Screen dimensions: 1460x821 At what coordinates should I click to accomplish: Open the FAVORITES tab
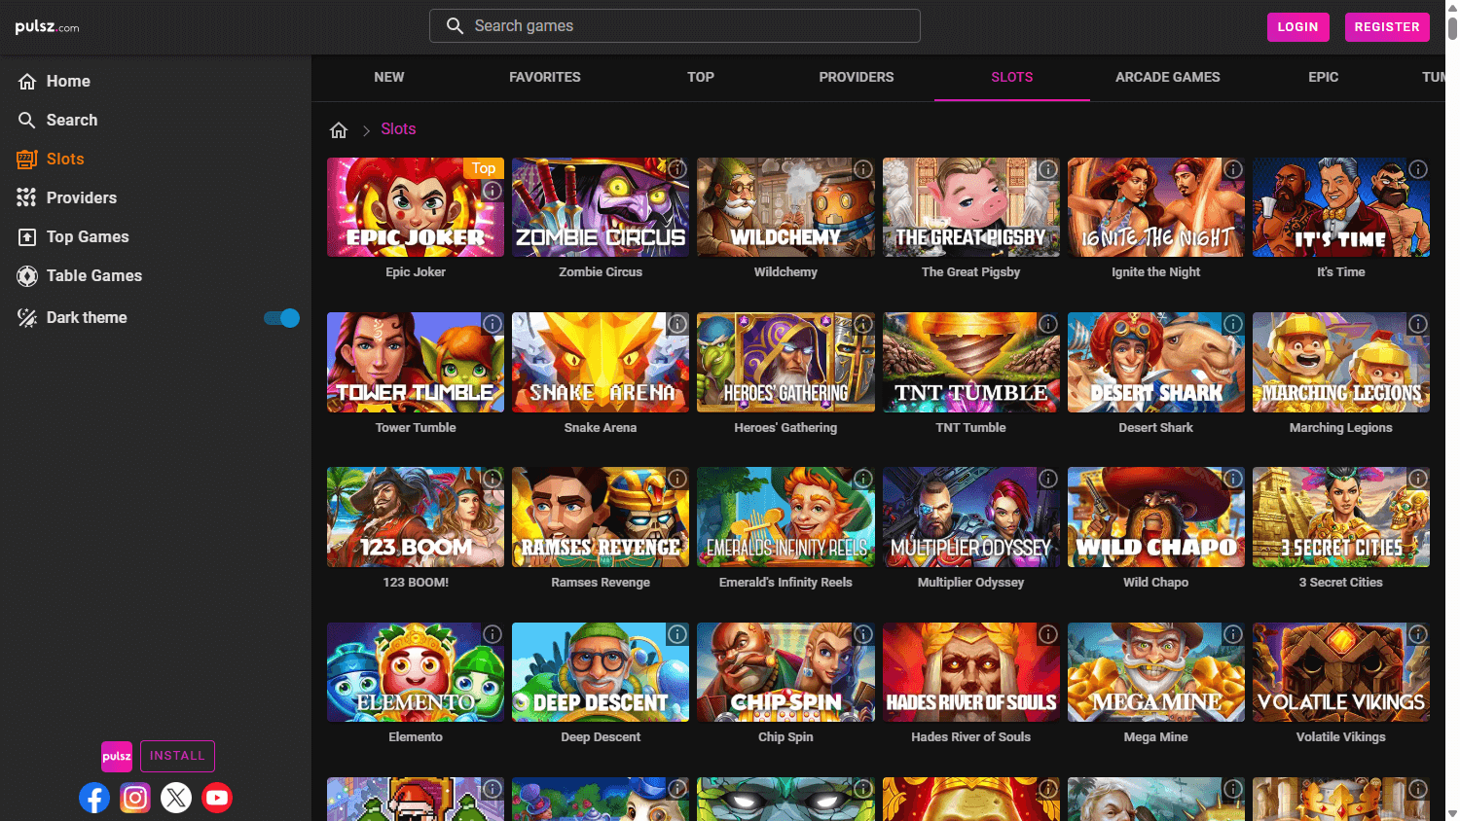tap(544, 77)
